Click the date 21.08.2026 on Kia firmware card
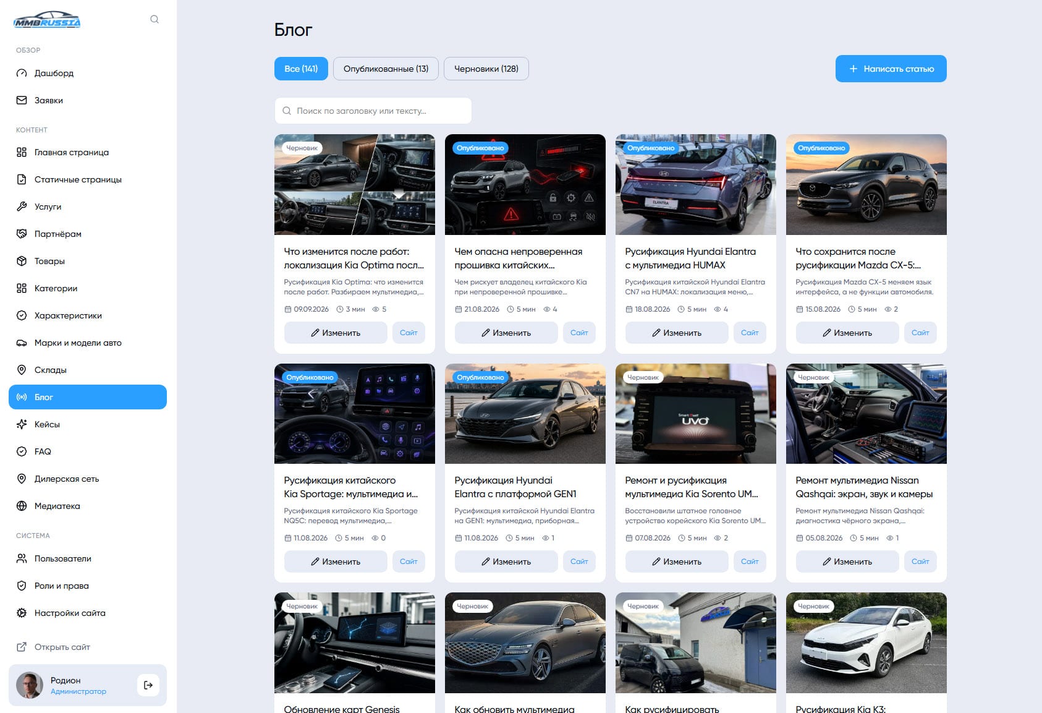The image size is (1042, 713). [482, 309]
